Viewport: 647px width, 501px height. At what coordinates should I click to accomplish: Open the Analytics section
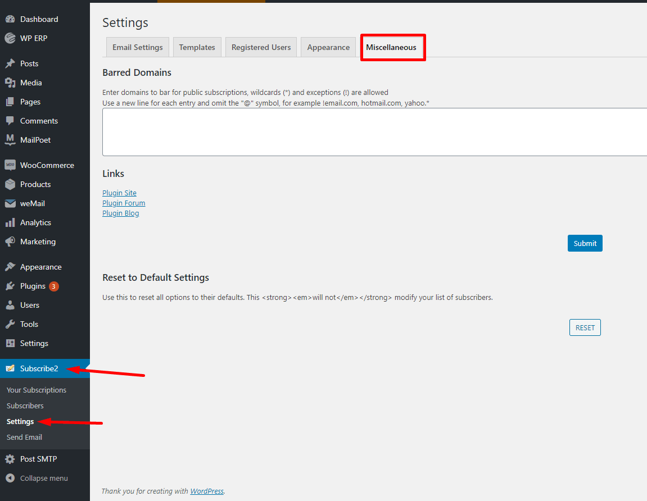35,222
